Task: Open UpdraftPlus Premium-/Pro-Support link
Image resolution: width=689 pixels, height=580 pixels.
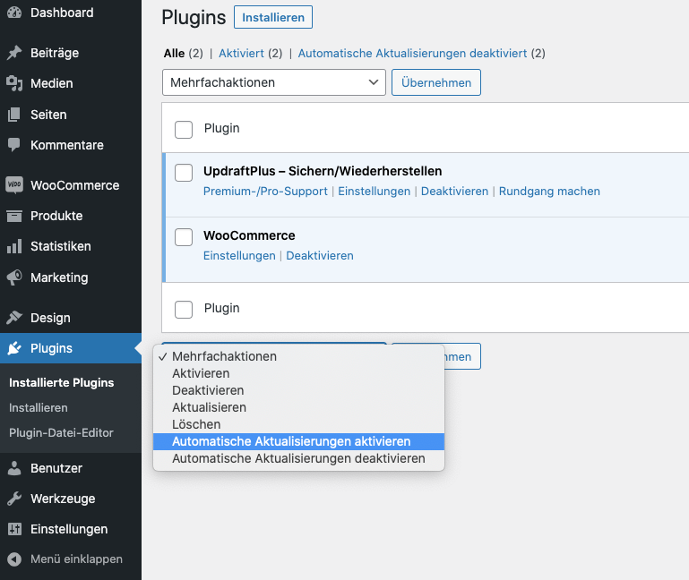Action: (x=265, y=191)
